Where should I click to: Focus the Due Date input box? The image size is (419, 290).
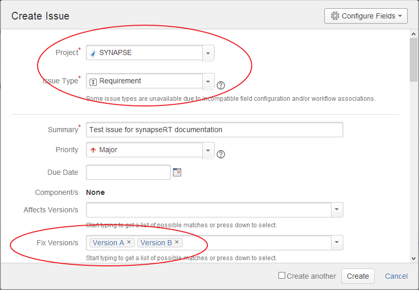[128, 172]
